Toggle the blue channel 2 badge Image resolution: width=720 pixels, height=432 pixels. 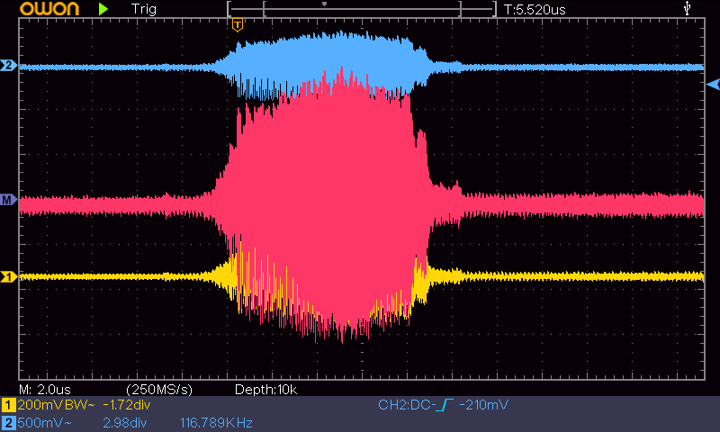(8, 422)
